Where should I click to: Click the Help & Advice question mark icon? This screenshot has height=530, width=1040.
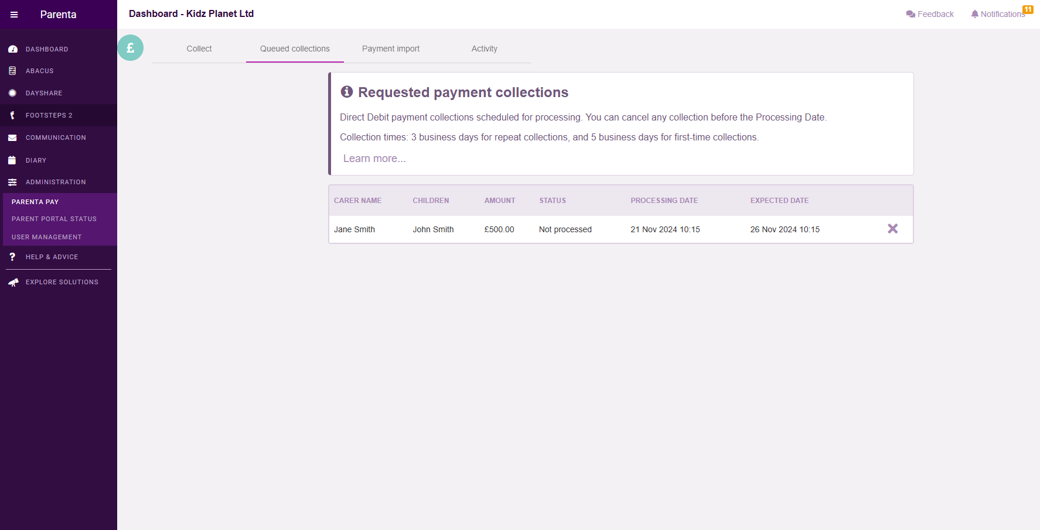pos(12,257)
